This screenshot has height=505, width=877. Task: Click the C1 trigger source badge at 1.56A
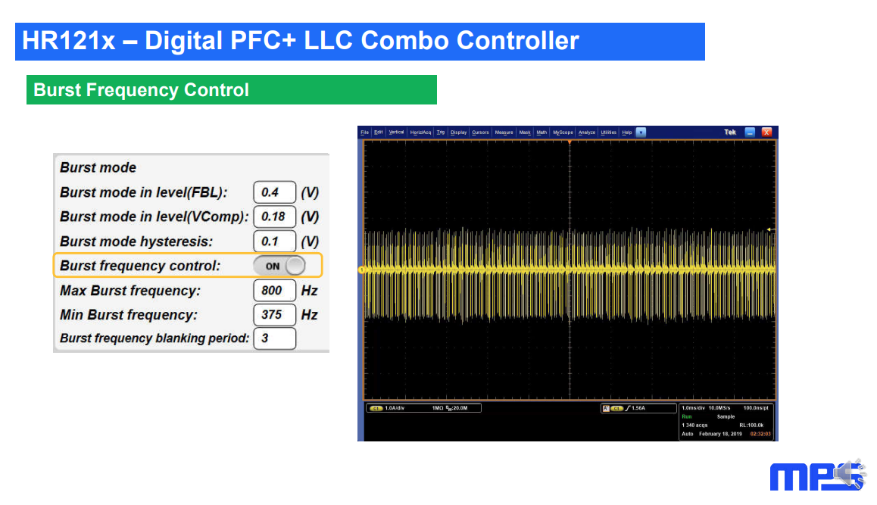click(x=617, y=408)
